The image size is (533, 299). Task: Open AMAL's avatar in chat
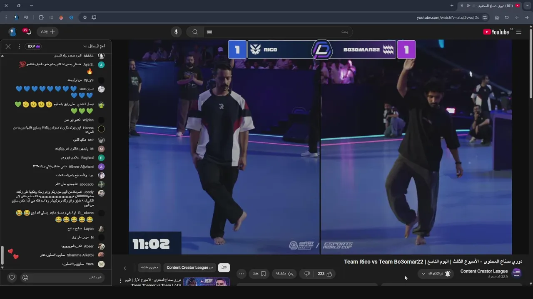(101, 56)
